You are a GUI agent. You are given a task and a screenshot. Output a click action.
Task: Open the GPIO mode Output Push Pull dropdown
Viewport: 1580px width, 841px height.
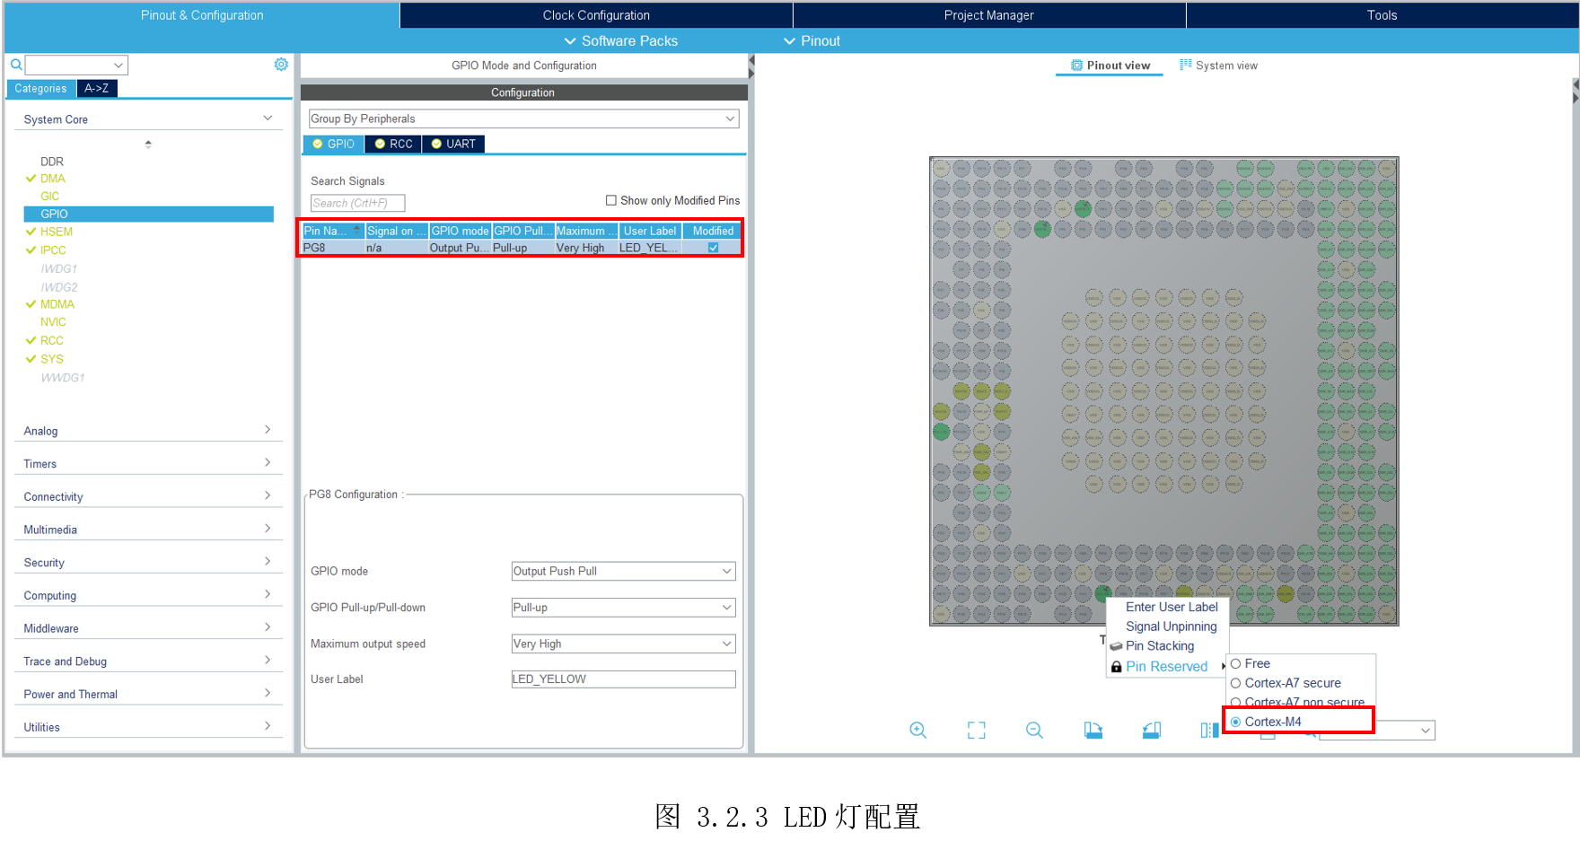tap(623, 572)
